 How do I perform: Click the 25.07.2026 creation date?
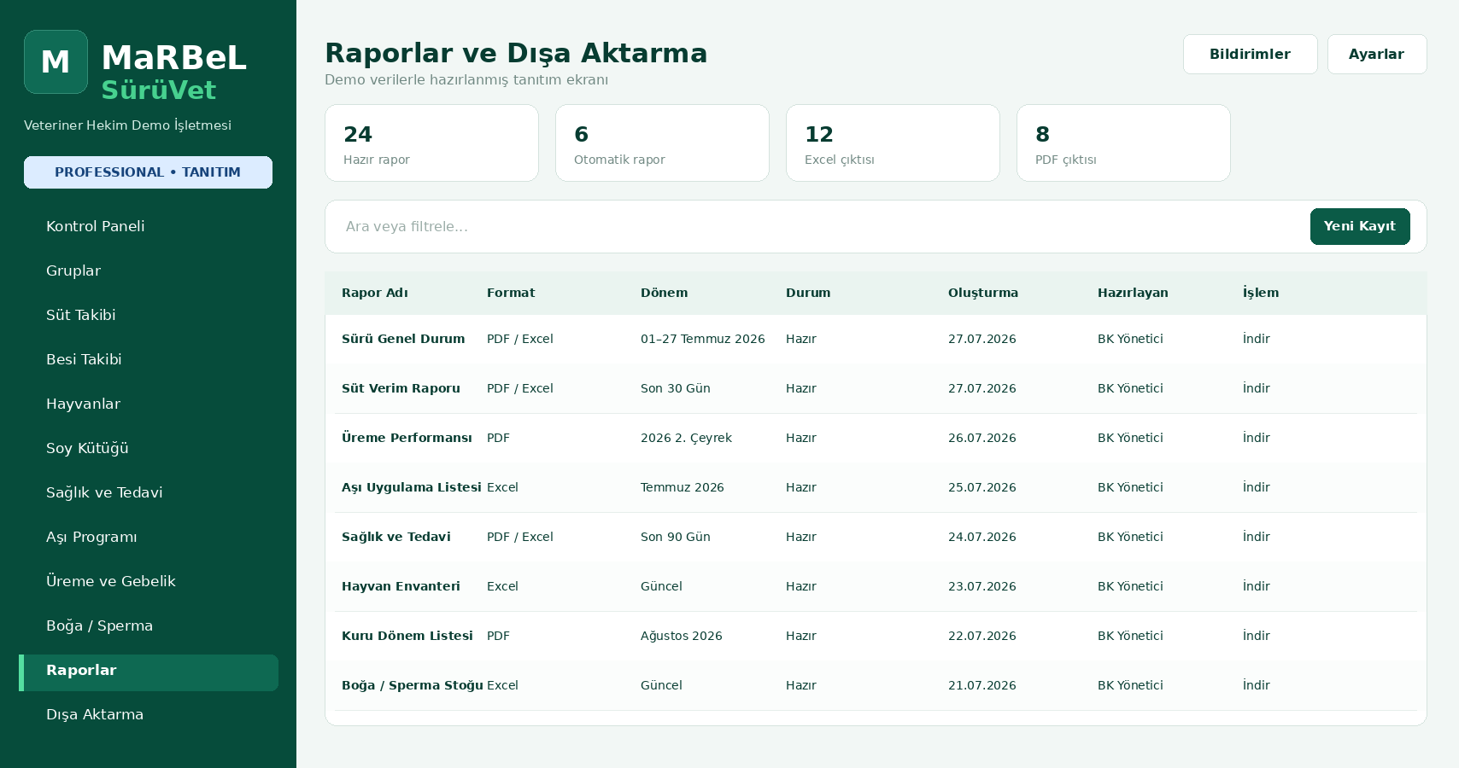tap(982, 487)
